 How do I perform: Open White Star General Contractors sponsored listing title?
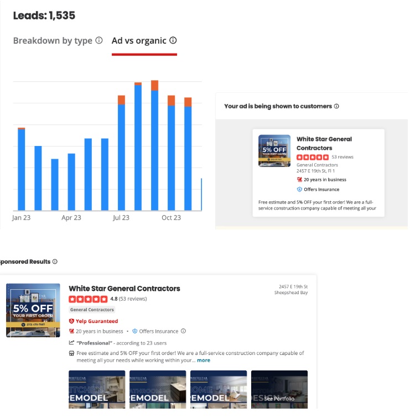[124, 289]
